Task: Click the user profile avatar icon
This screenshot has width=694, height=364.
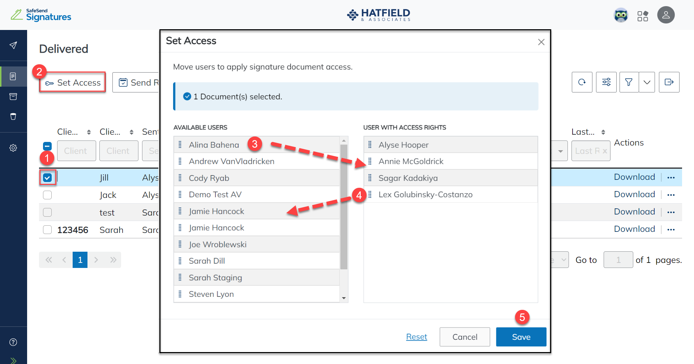Action: [666, 15]
